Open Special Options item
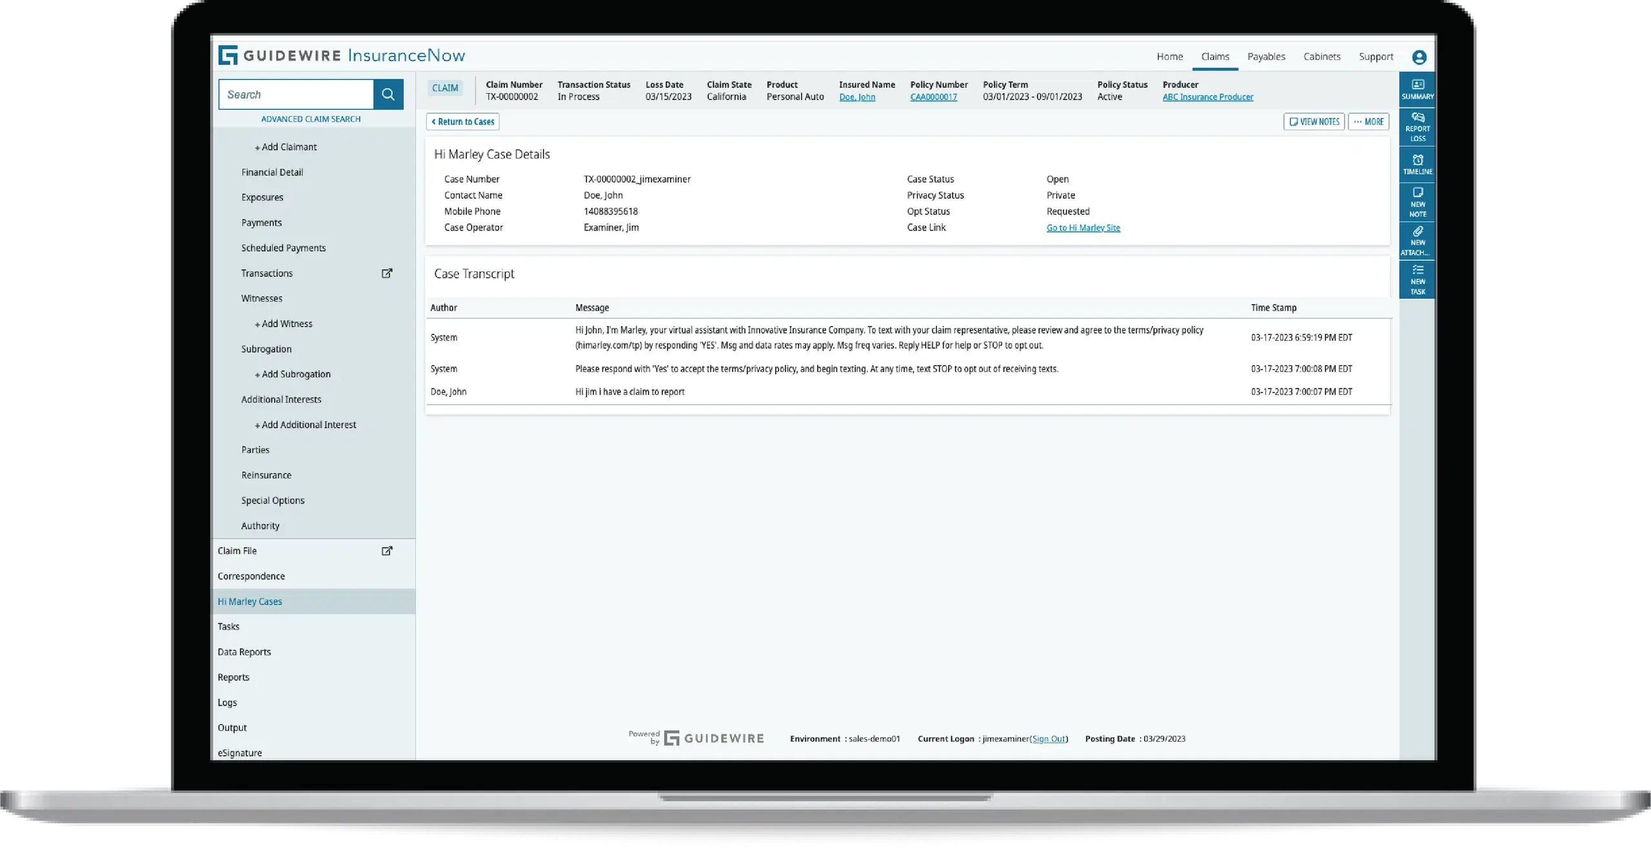This screenshot has height=848, width=1651. point(272,500)
